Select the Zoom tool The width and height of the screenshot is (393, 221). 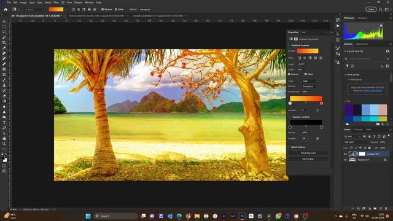point(4,144)
